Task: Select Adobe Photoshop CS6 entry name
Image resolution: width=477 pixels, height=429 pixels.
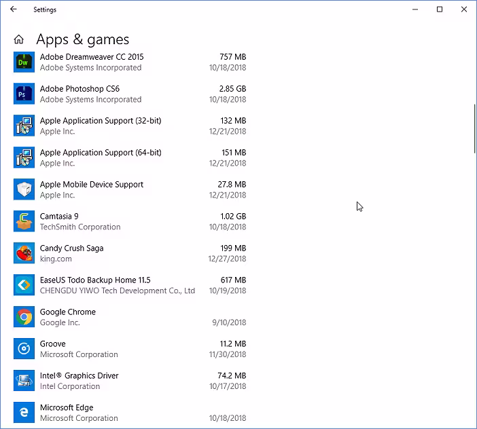Action: pyautogui.click(x=79, y=89)
